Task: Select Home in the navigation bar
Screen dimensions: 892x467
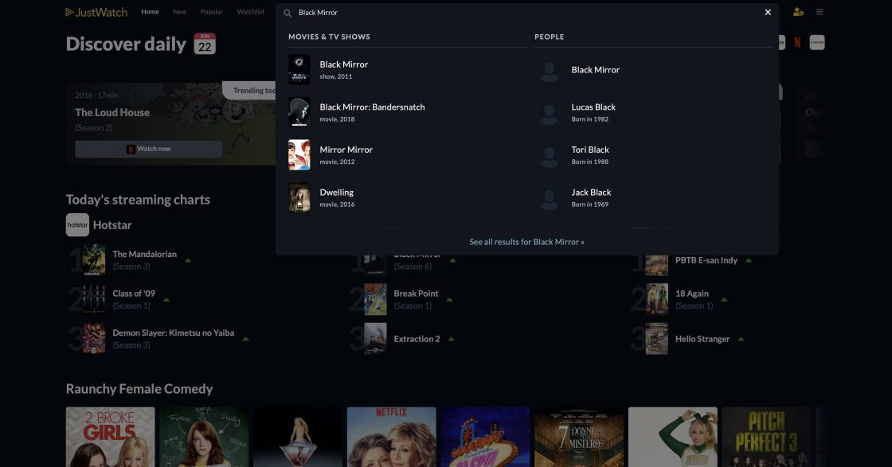Action: click(150, 11)
